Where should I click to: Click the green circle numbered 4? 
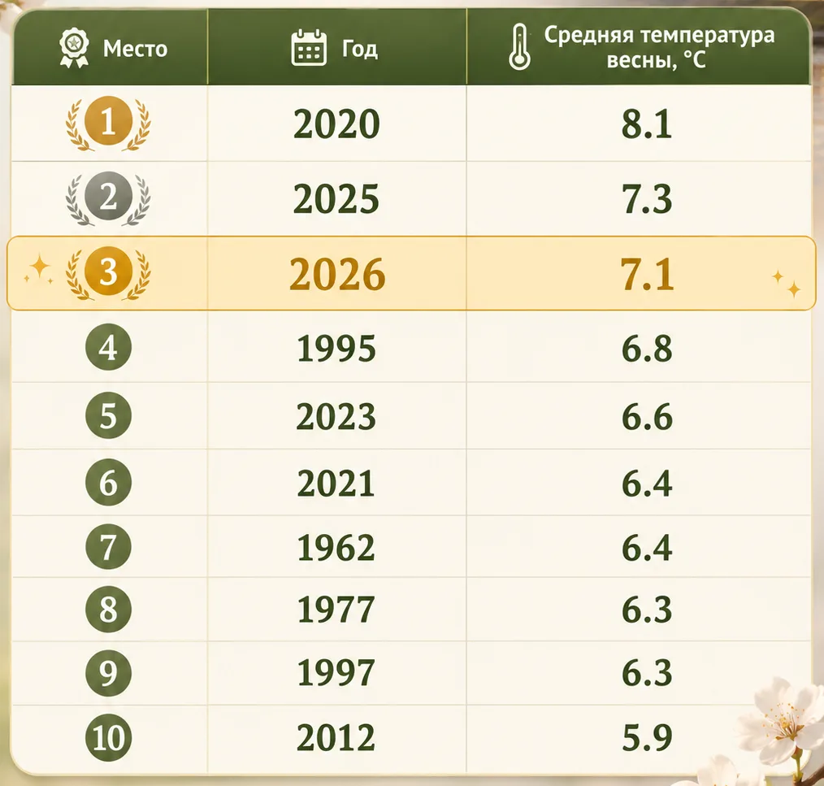(108, 347)
